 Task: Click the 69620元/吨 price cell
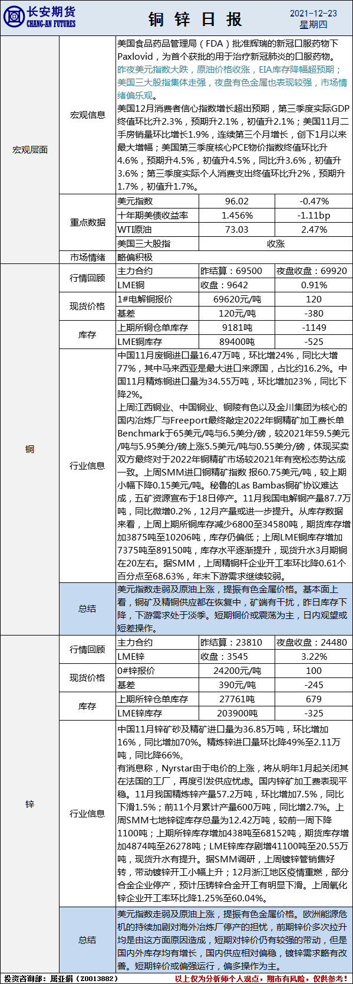click(x=237, y=299)
